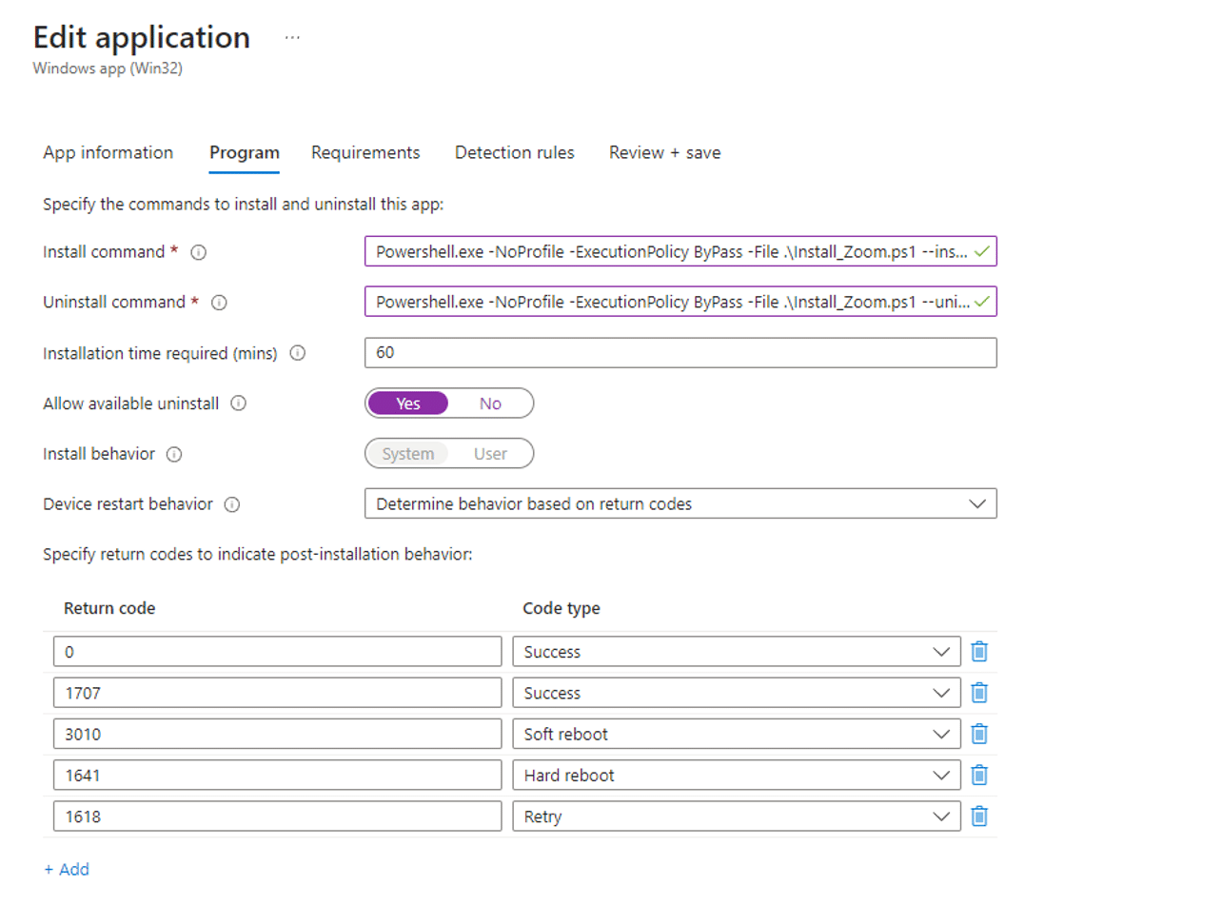Open the Edit application ellipsis menu
This screenshot has height=905, width=1222.
[291, 36]
